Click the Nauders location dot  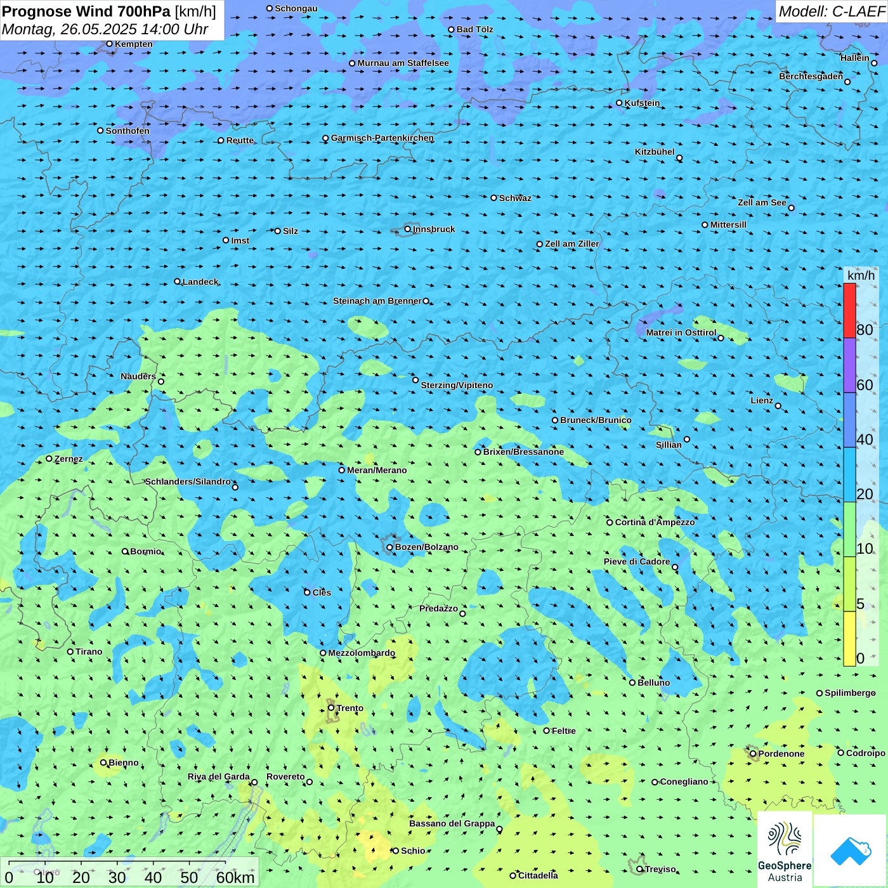[x=161, y=381]
